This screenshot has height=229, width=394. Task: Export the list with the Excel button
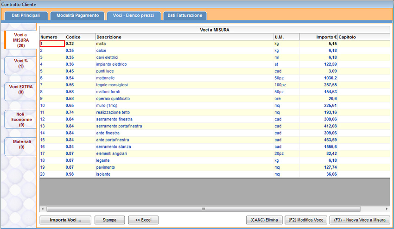click(143, 220)
